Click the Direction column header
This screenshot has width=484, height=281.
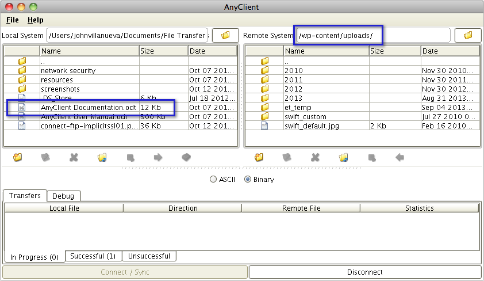pyautogui.click(x=183, y=208)
